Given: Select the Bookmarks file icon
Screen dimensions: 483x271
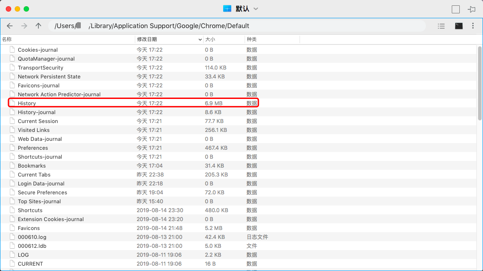Looking at the screenshot, I should click(12, 165).
